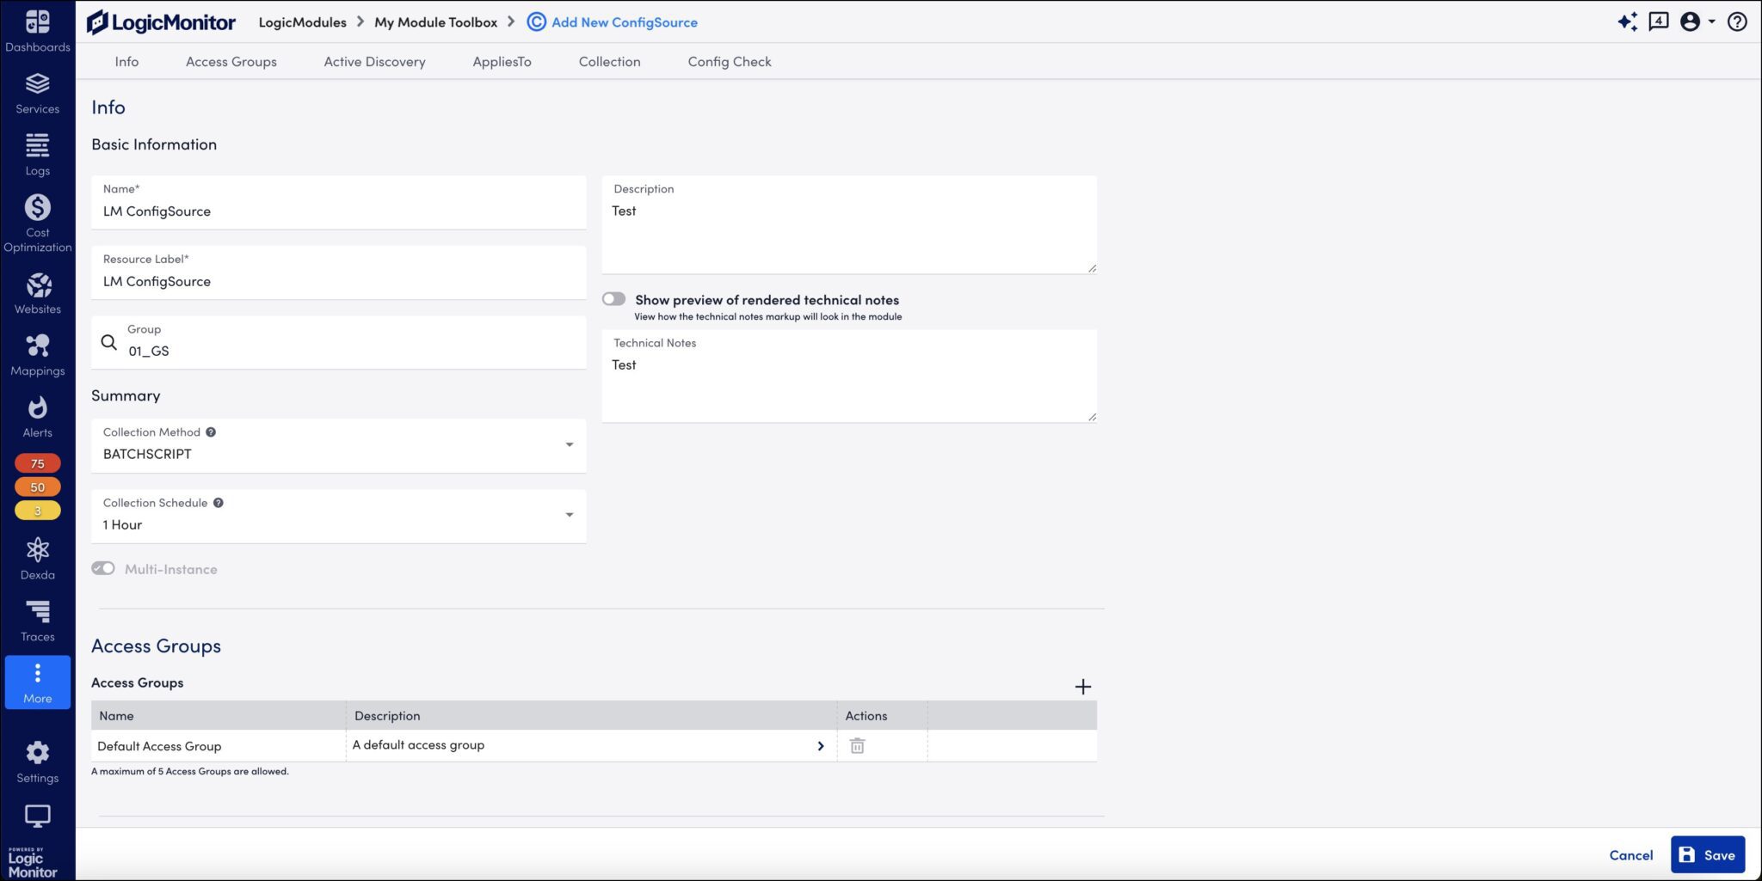
Task: Click the search icon in Group field
Action: (109, 342)
